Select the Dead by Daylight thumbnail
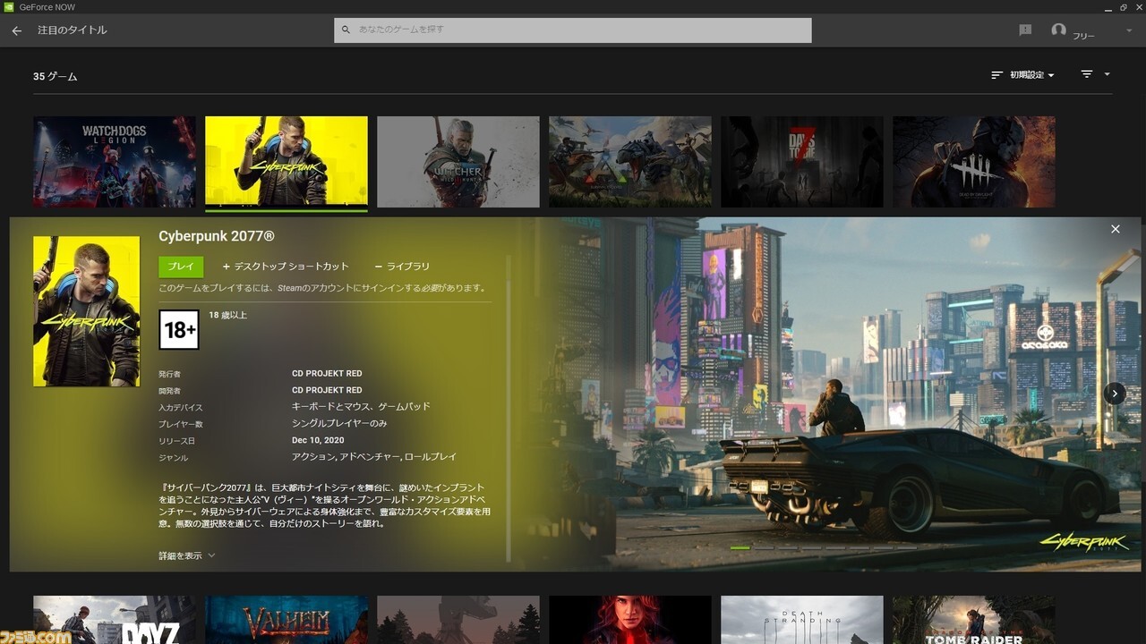This screenshot has width=1146, height=644. (x=974, y=161)
